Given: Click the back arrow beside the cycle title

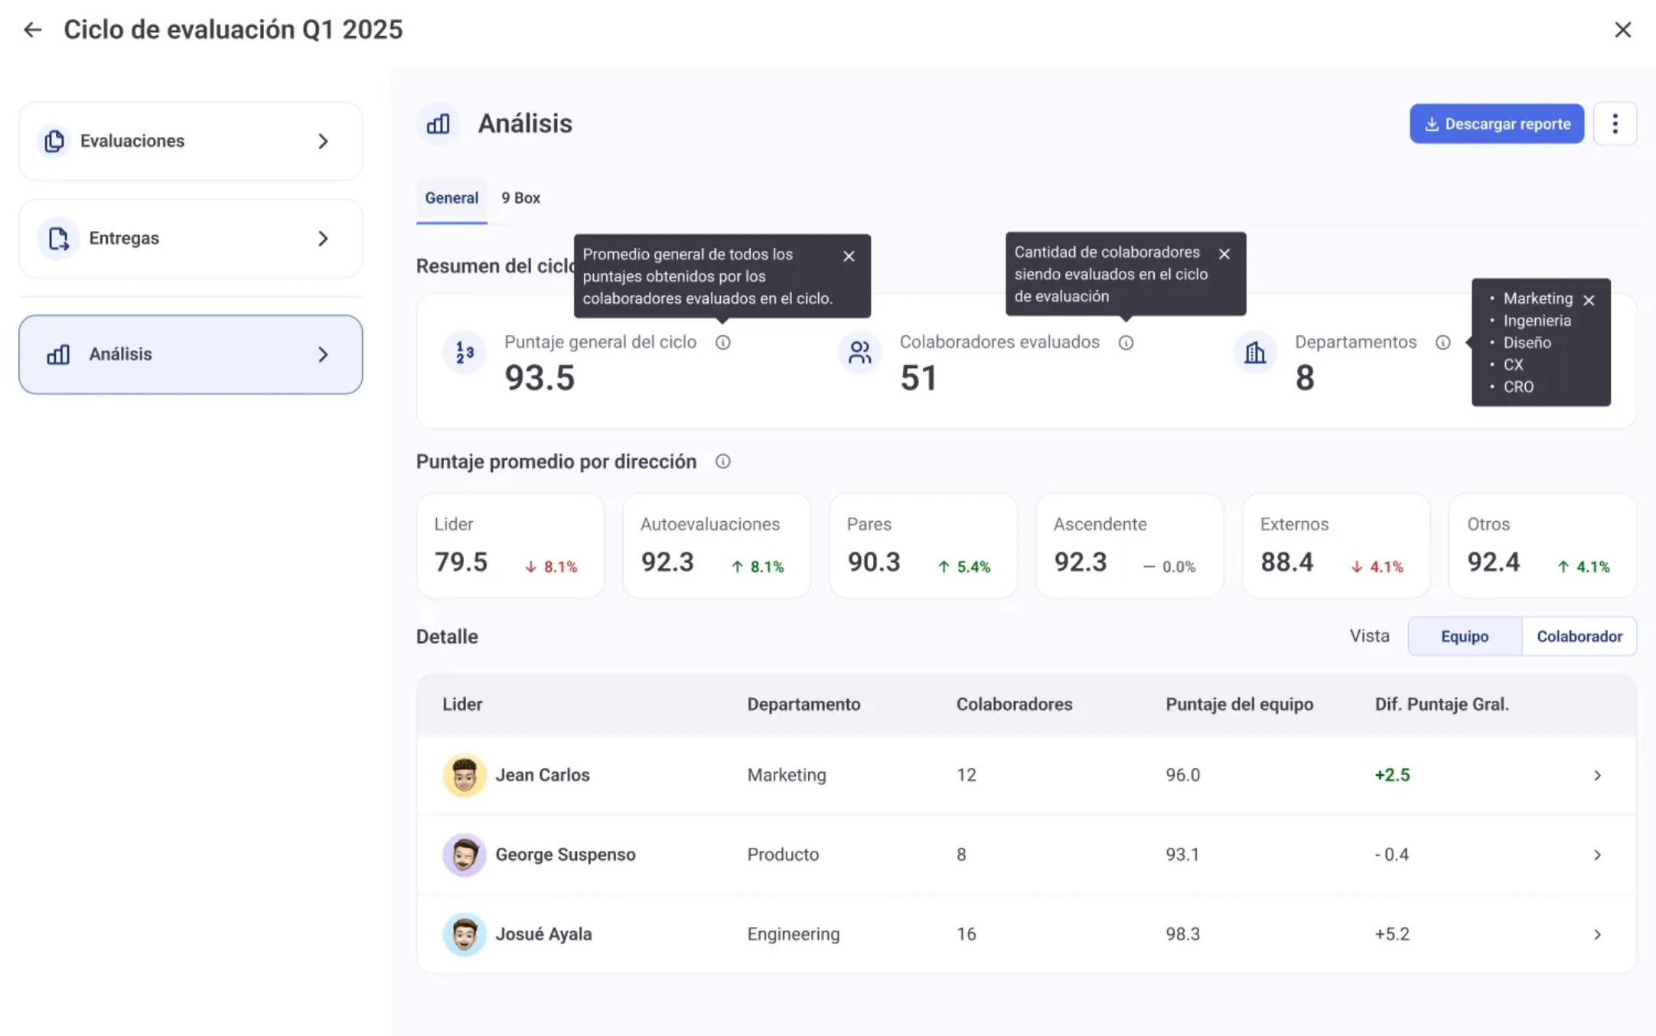Looking at the screenshot, I should (32, 30).
